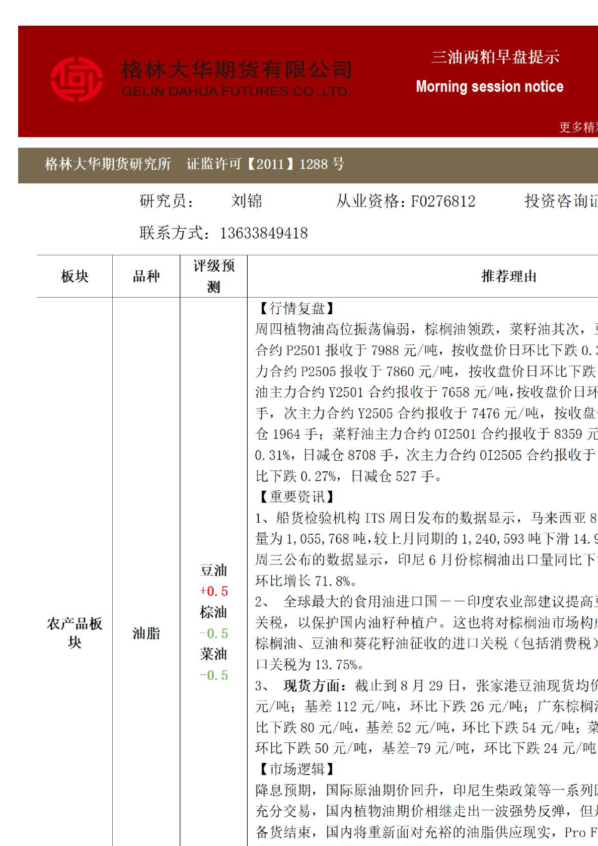Click the line mentioning P2501 报收于 7988 元/吨
Image resolution: width=598 pixels, height=846 pixels.
[426, 350]
